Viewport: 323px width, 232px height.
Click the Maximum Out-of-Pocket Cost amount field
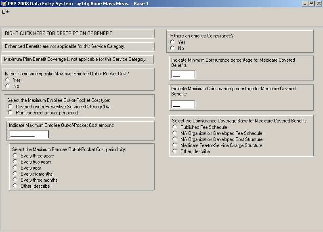tap(29, 134)
